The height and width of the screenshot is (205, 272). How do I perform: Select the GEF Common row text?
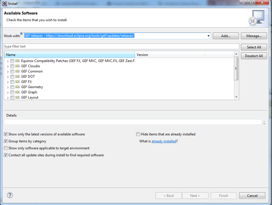32,71
